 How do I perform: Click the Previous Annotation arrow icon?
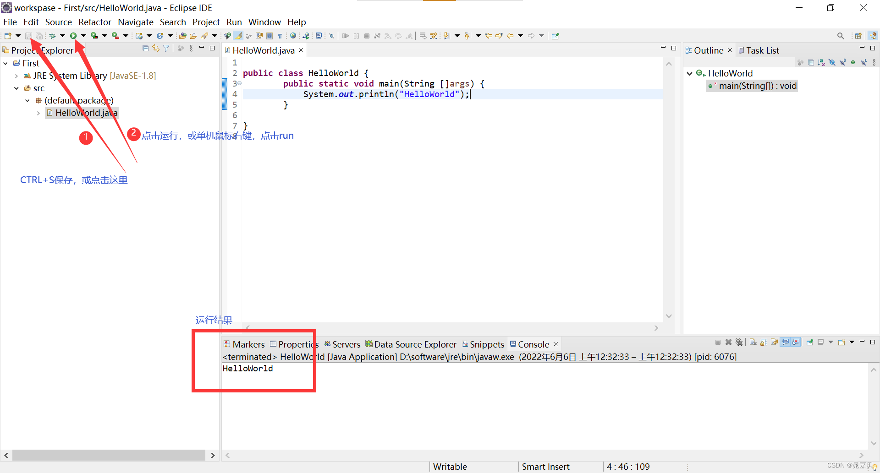(x=467, y=36)
